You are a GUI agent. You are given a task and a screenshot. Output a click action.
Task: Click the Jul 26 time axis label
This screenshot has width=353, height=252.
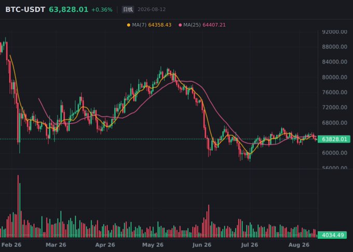tap(249, 245)
